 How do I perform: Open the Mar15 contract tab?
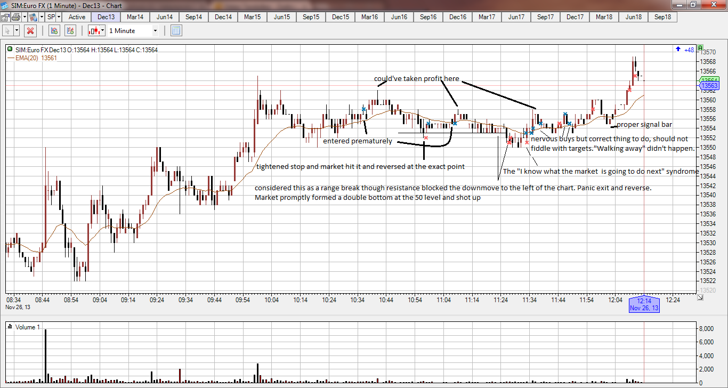point(253,17)
